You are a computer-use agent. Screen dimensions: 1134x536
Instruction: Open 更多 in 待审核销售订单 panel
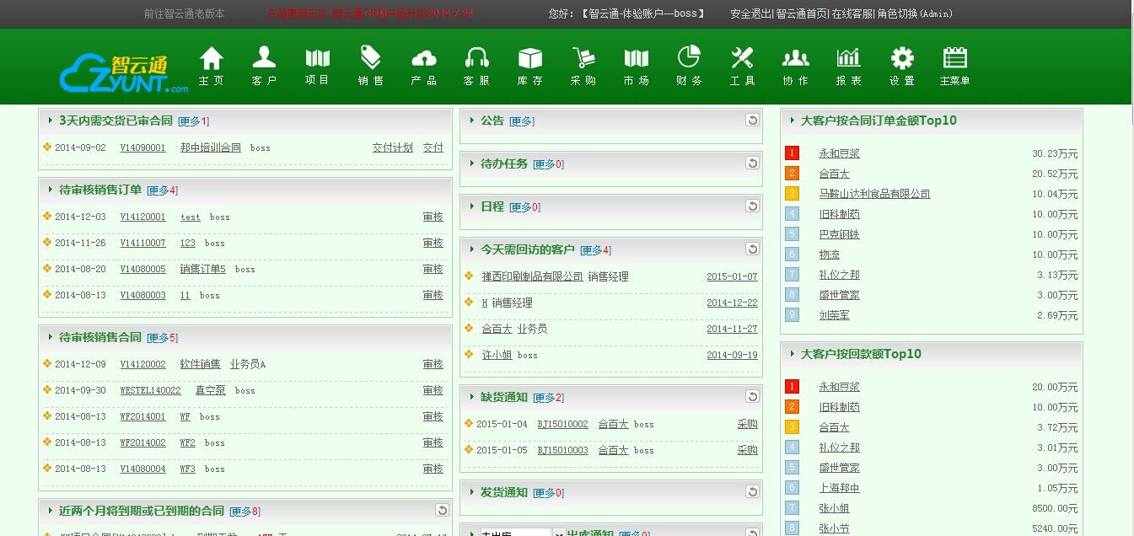[x=163, y=190]
